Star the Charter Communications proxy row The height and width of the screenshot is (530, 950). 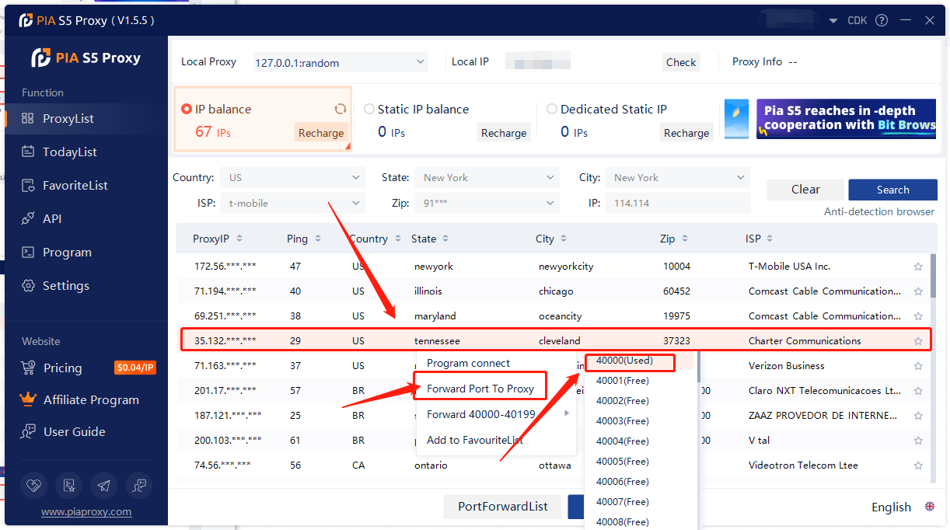pos(918,341)
